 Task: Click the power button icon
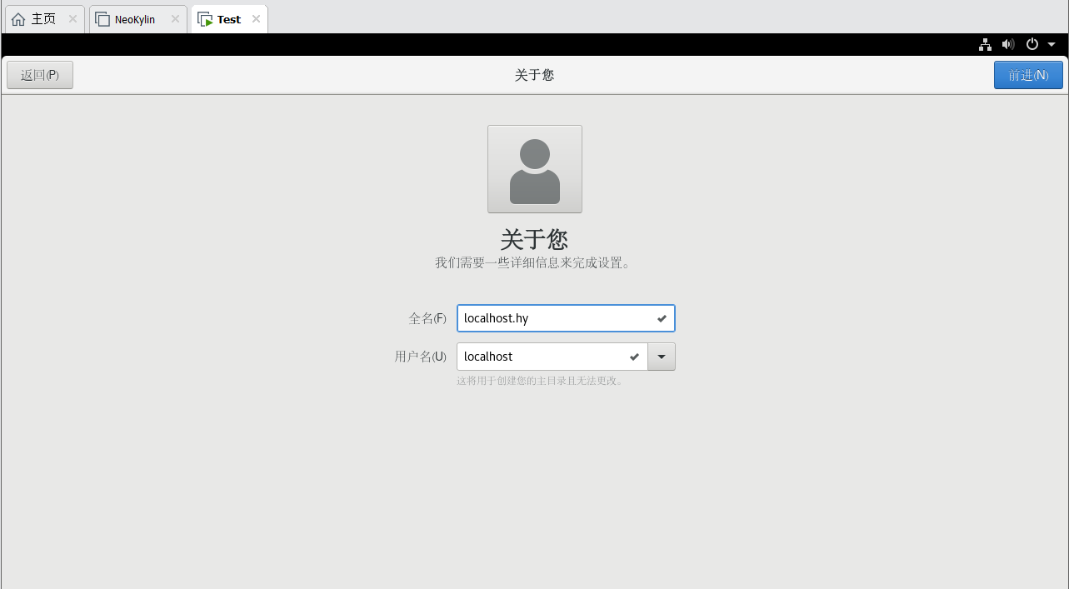1032,44
